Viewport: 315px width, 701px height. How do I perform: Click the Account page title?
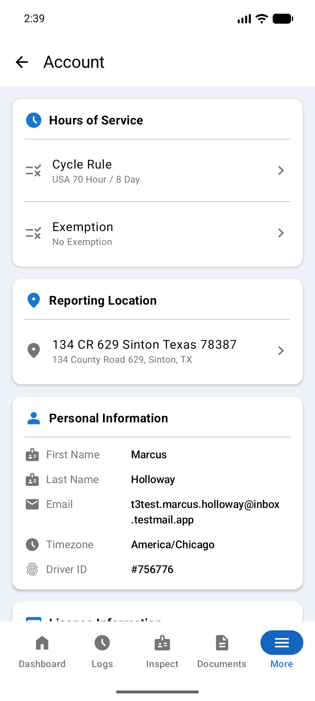pos(74,62)
